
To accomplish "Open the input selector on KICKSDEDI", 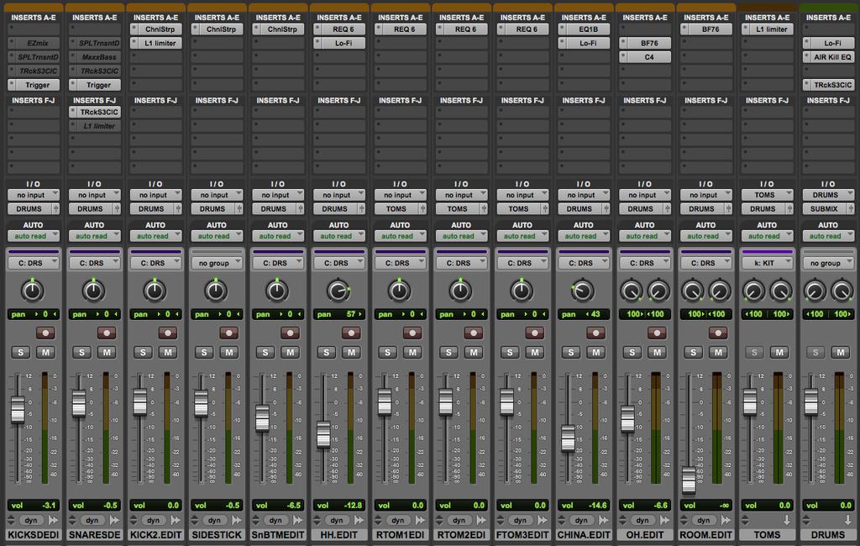I will (34, 195).
